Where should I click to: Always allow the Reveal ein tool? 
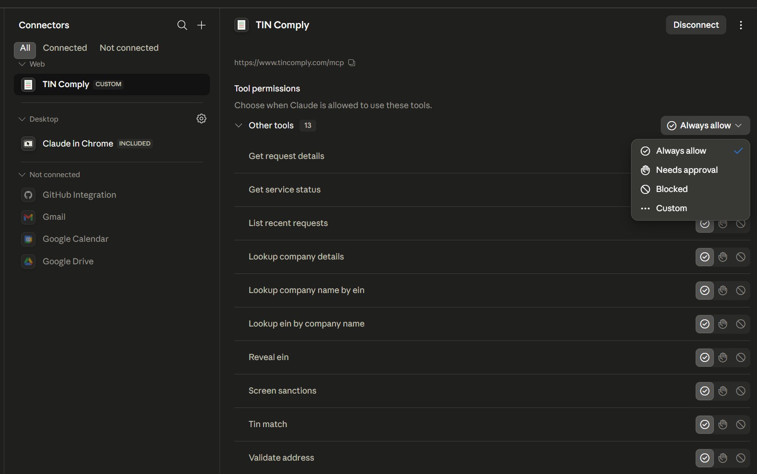point(704,358)
